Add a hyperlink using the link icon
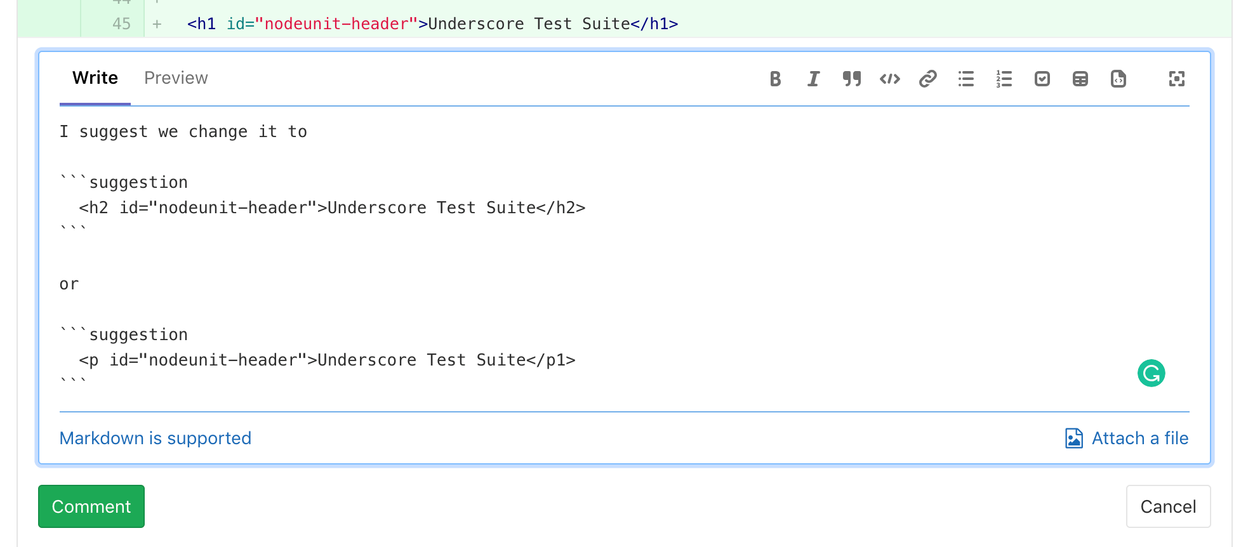This screenshot has width=1248, height=547. (x=927, y=79)
